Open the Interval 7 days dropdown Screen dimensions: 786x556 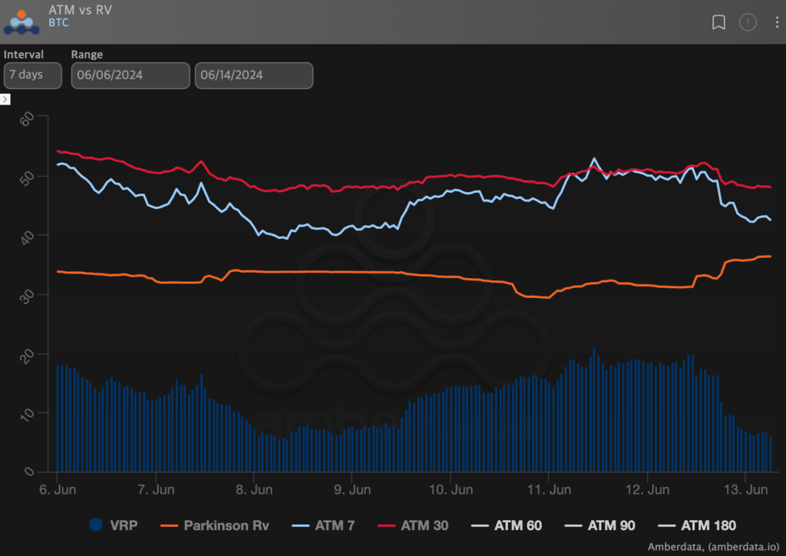(x=32, y=75)
